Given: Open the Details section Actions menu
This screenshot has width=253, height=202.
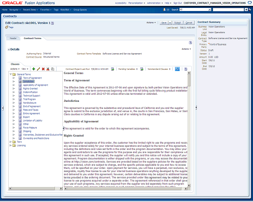Looking at the screenshot, I should [x=186, y=49].
